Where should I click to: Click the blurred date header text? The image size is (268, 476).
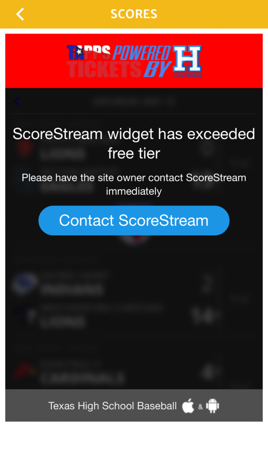click(x=134, y=102)
